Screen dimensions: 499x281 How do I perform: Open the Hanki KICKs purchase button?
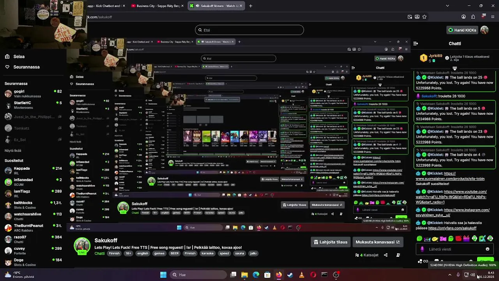click(462, 30)
